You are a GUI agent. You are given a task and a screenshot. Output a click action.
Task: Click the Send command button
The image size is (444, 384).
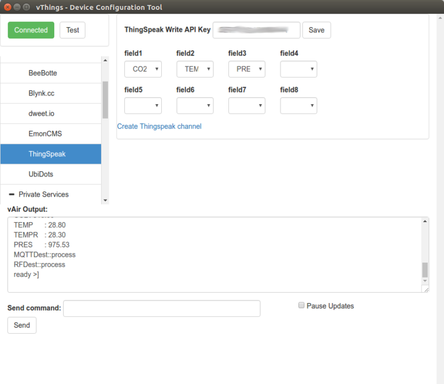[22, 325]
